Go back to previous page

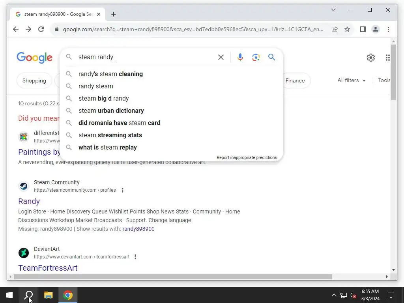[16, 29]
